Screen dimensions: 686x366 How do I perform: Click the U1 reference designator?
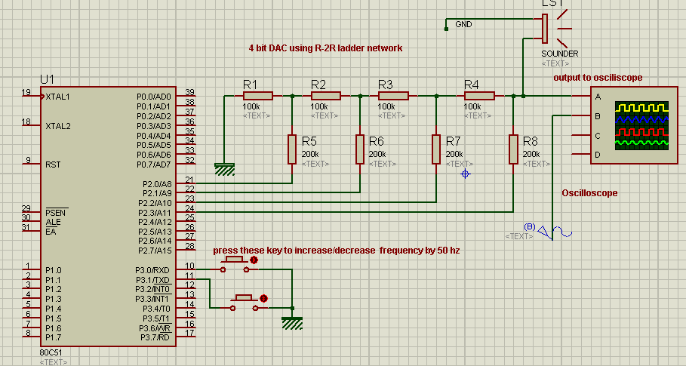click(x=48, y=79)
